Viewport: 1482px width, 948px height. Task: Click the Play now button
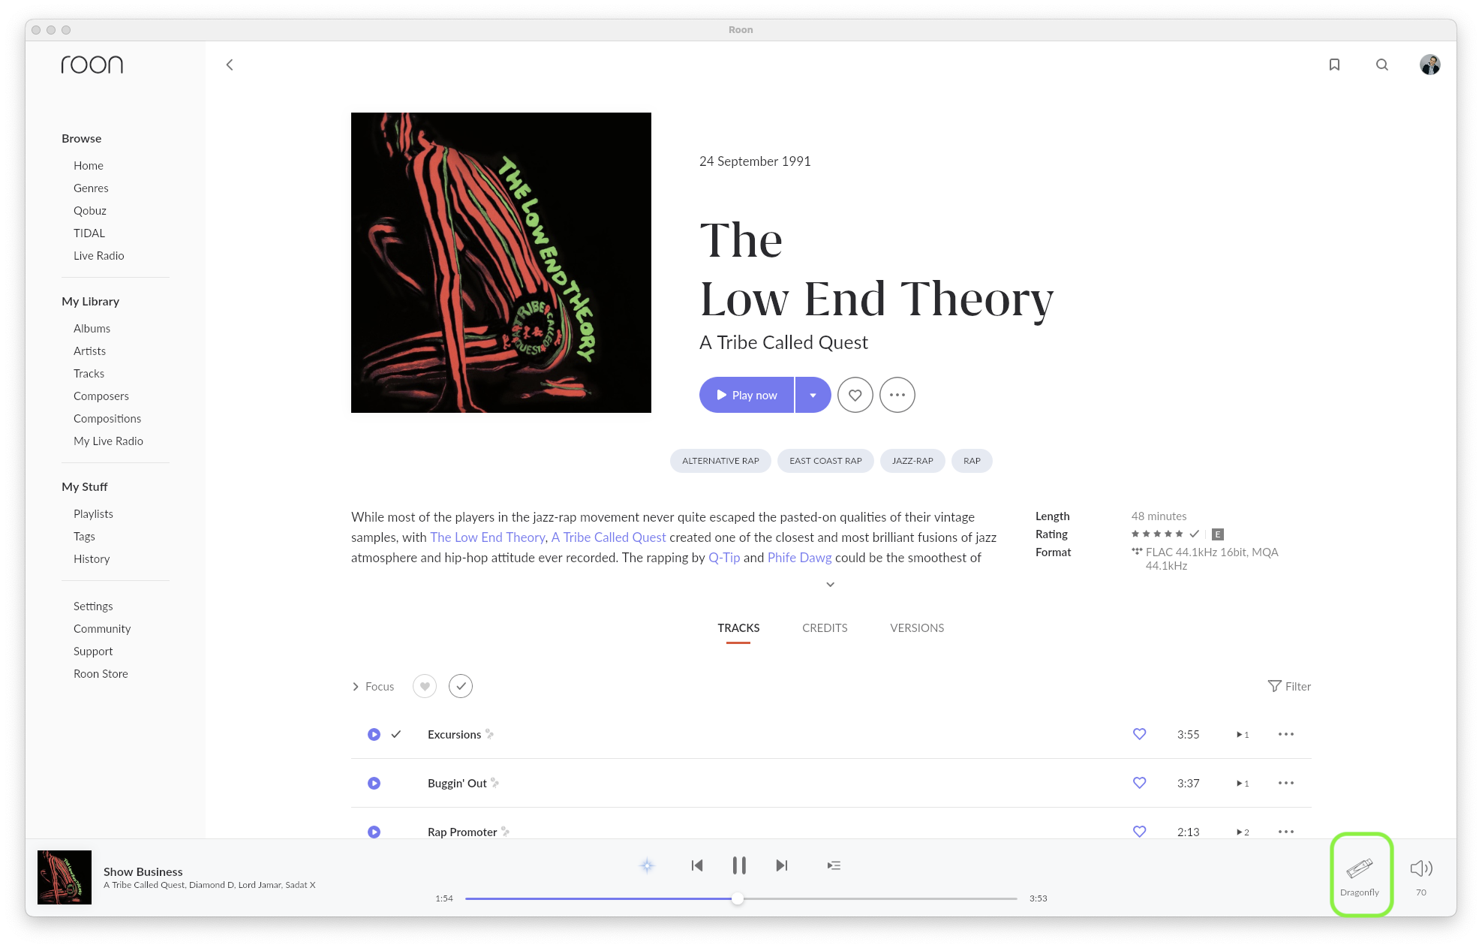pyautogui.click(x=747, y=395)
